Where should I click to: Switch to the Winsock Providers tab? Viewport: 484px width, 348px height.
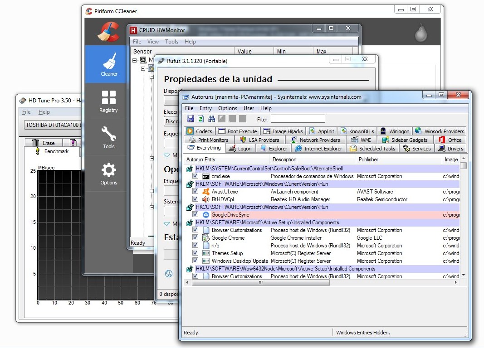pyautogui.click(x=440, y=131)
